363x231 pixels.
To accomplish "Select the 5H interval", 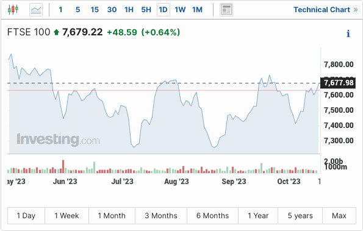I will (146, 10).
